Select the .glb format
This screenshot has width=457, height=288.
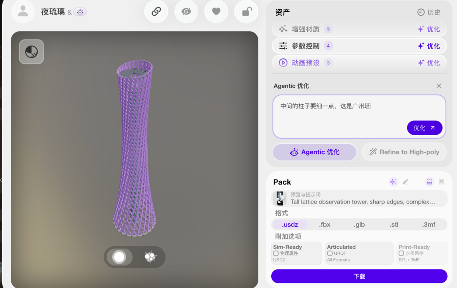pos(359,225)
